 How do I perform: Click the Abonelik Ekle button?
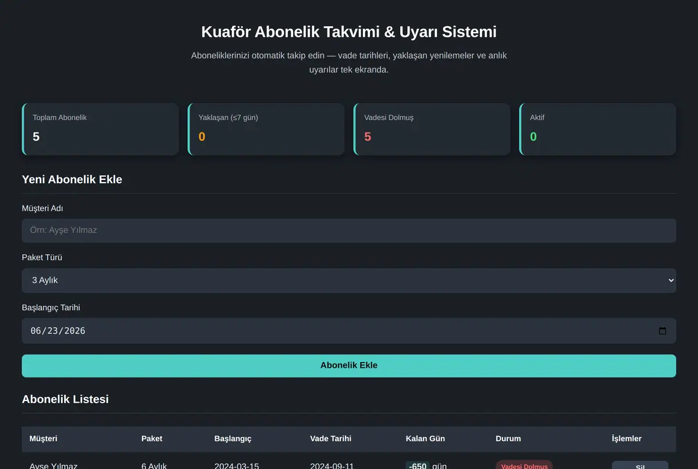[x=349, y=365]
